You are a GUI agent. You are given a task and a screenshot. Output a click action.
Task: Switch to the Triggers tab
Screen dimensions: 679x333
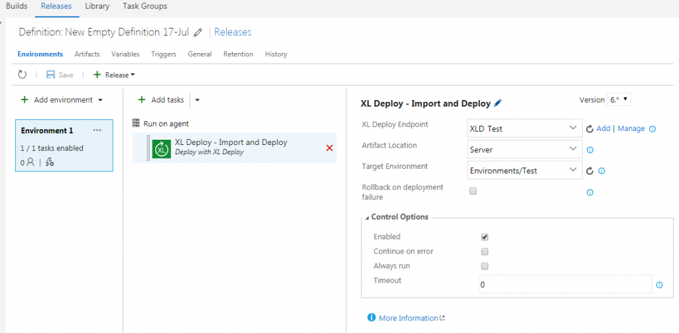point(164,54)
